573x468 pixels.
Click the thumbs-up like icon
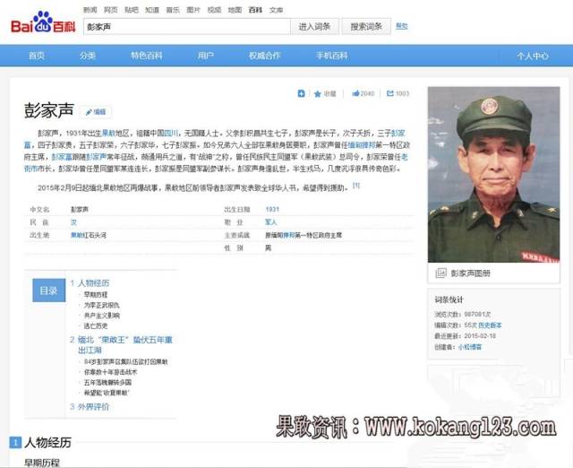(x=355, y=93)
